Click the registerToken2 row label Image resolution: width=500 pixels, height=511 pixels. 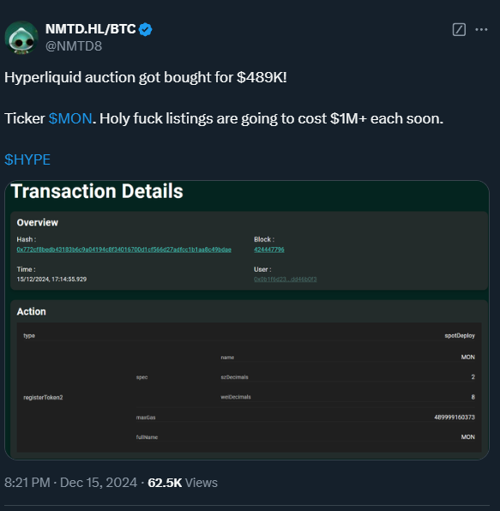(43, 397)
